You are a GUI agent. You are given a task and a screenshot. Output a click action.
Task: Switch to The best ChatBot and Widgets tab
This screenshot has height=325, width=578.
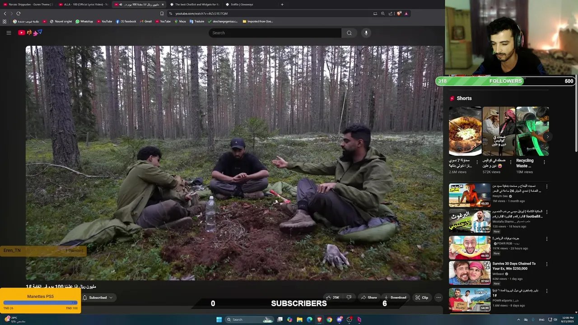coord(194,5)
